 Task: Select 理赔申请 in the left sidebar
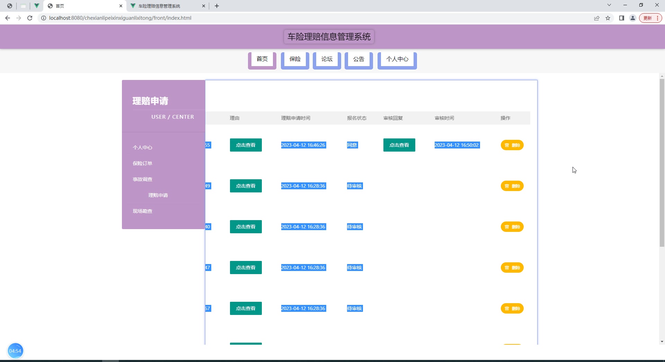[x=158, y=195]
